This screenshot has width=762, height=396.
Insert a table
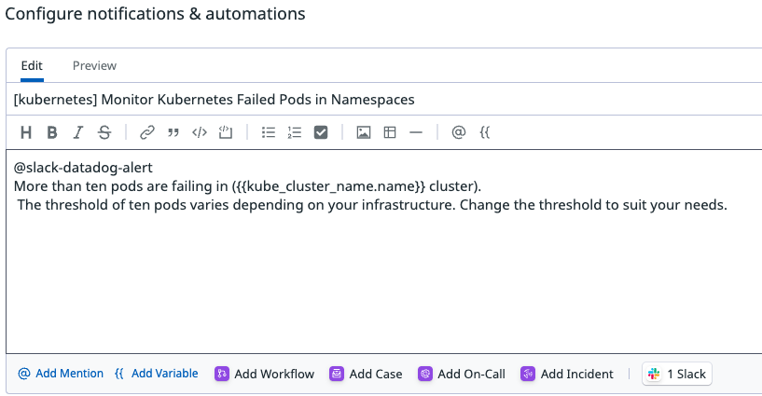click(390, 132)
